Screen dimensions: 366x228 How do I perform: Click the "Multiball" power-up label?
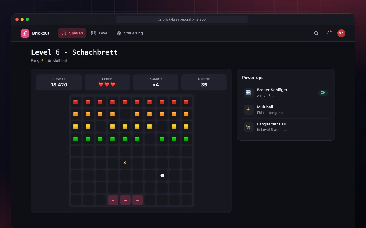click(265, 107)
